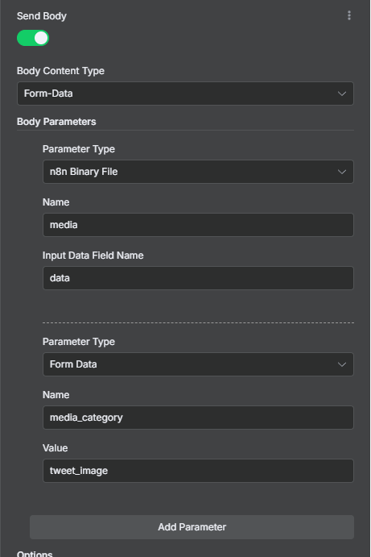Screen dimensions: 371x557
Task: Click the Send Body label text
Action: 42,16
